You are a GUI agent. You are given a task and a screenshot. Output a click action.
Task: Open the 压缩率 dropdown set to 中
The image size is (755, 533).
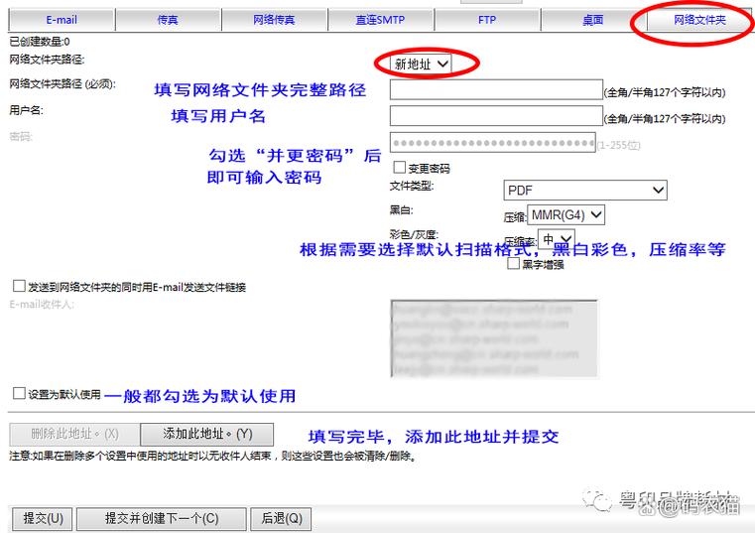tap(557, 239)
